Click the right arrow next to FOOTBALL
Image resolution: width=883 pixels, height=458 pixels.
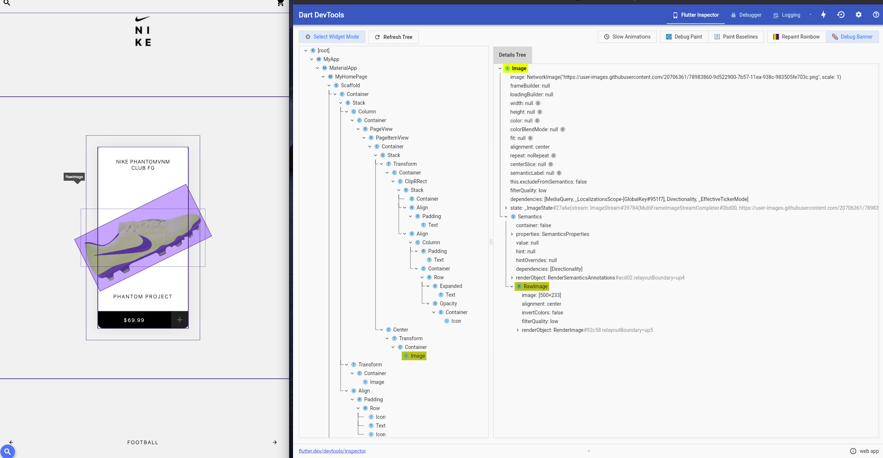click(275, 442)
